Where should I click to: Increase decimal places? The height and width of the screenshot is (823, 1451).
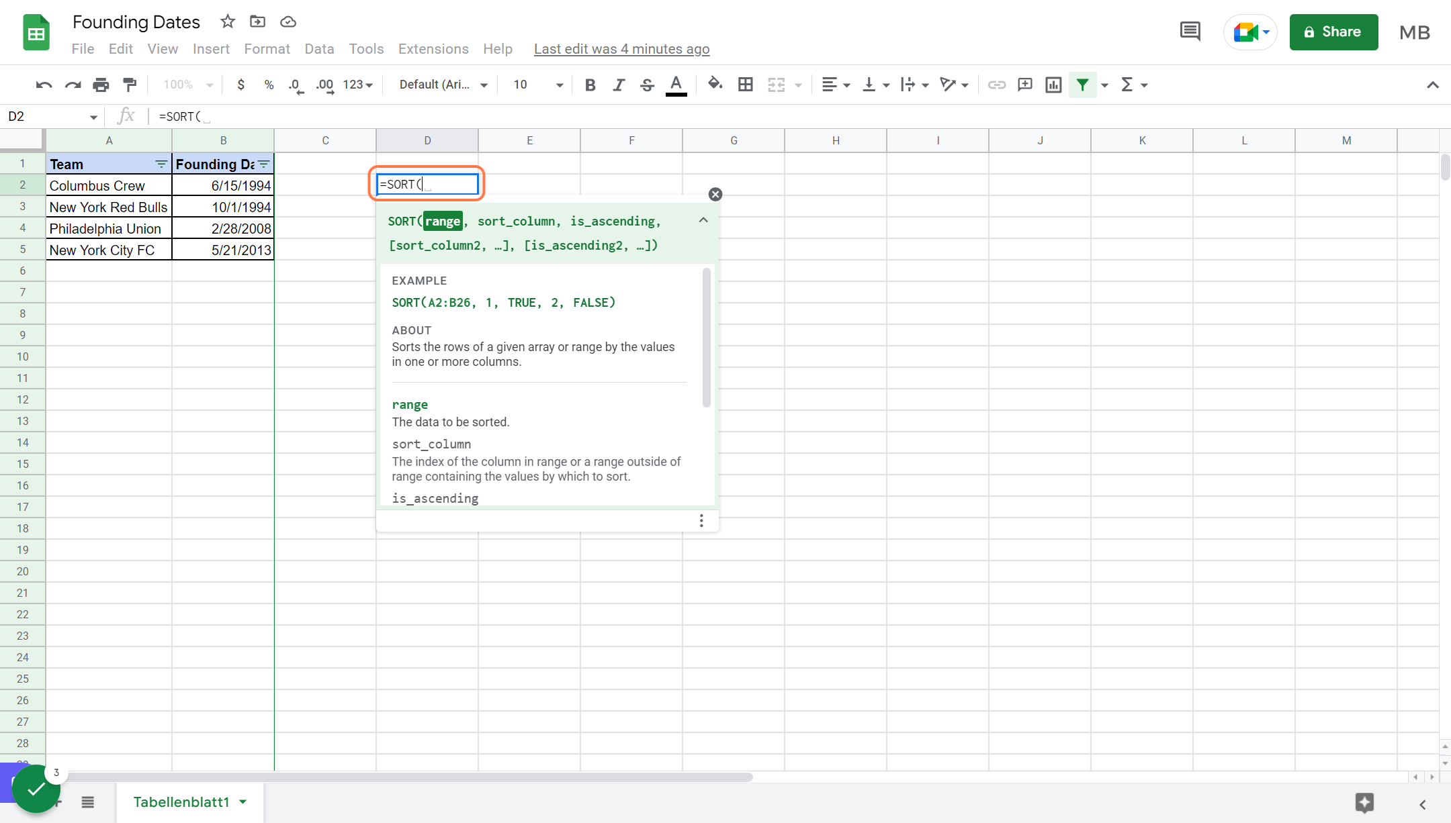coord(325,85)
